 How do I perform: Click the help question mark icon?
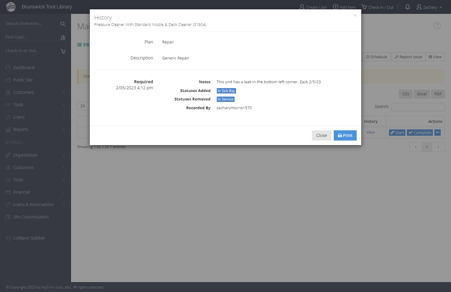coord(437,26)
